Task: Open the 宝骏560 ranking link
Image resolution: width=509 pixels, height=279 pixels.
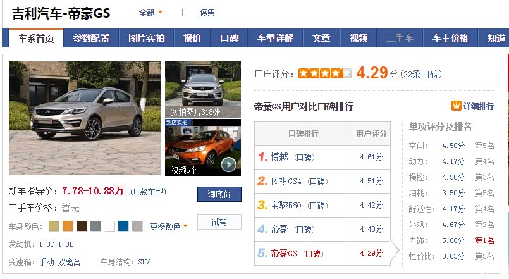Action: coord(286,205)
